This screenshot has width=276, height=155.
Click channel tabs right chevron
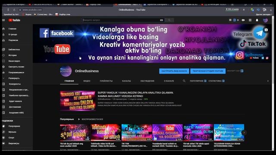point(268,81)
